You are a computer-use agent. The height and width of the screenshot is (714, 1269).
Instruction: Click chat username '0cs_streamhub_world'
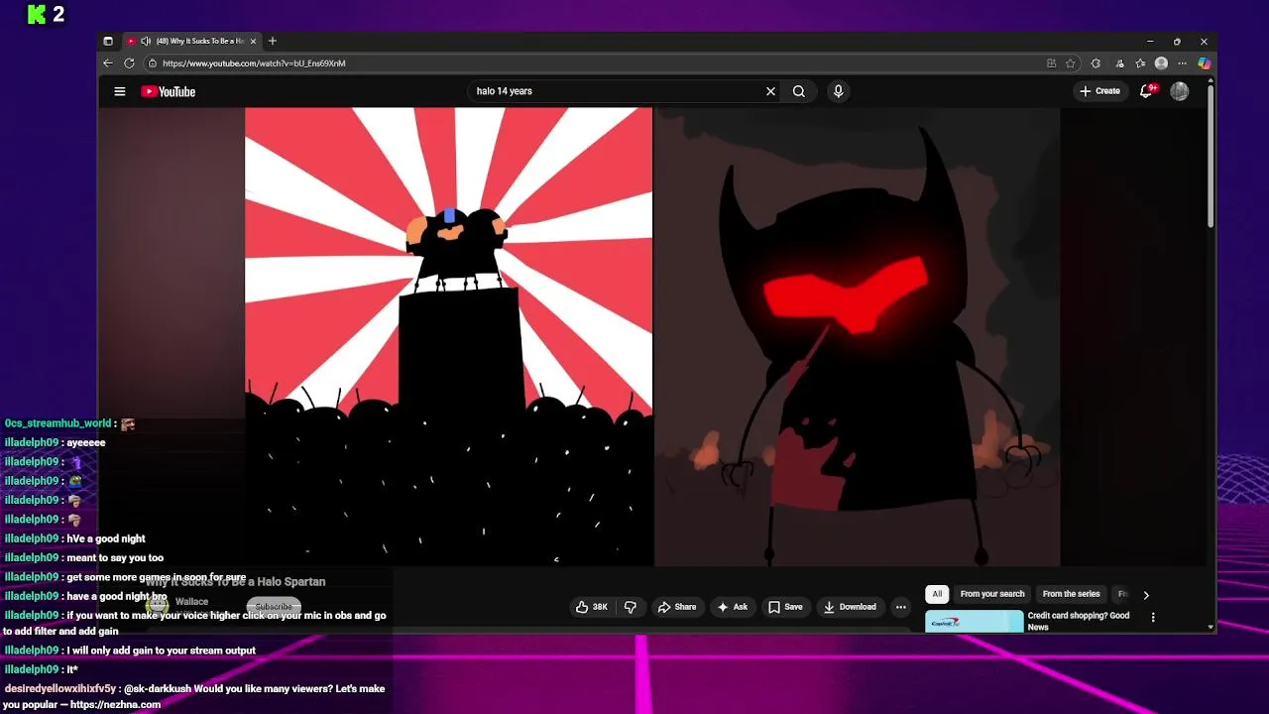tap(58, 423)
